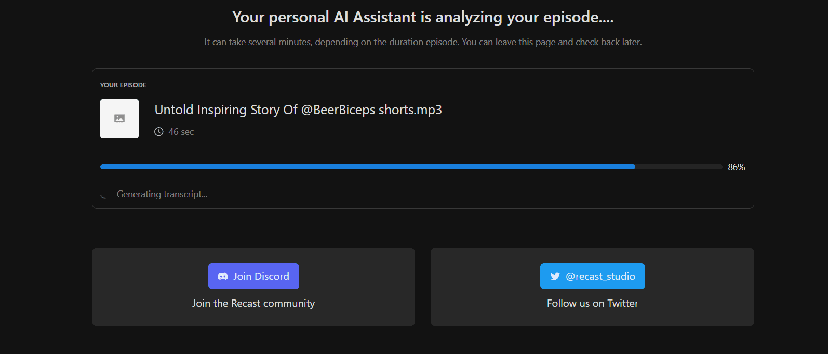
Task: Select the episode title Untold Inspiring Story
Action: (x=298, y=110)
